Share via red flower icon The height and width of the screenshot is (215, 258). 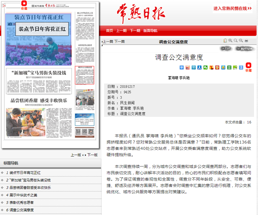coord(217,67)
